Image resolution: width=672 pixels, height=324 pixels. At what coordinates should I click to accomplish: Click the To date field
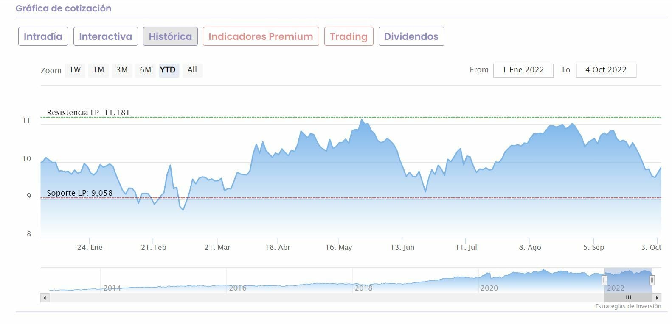pos(606,70)
